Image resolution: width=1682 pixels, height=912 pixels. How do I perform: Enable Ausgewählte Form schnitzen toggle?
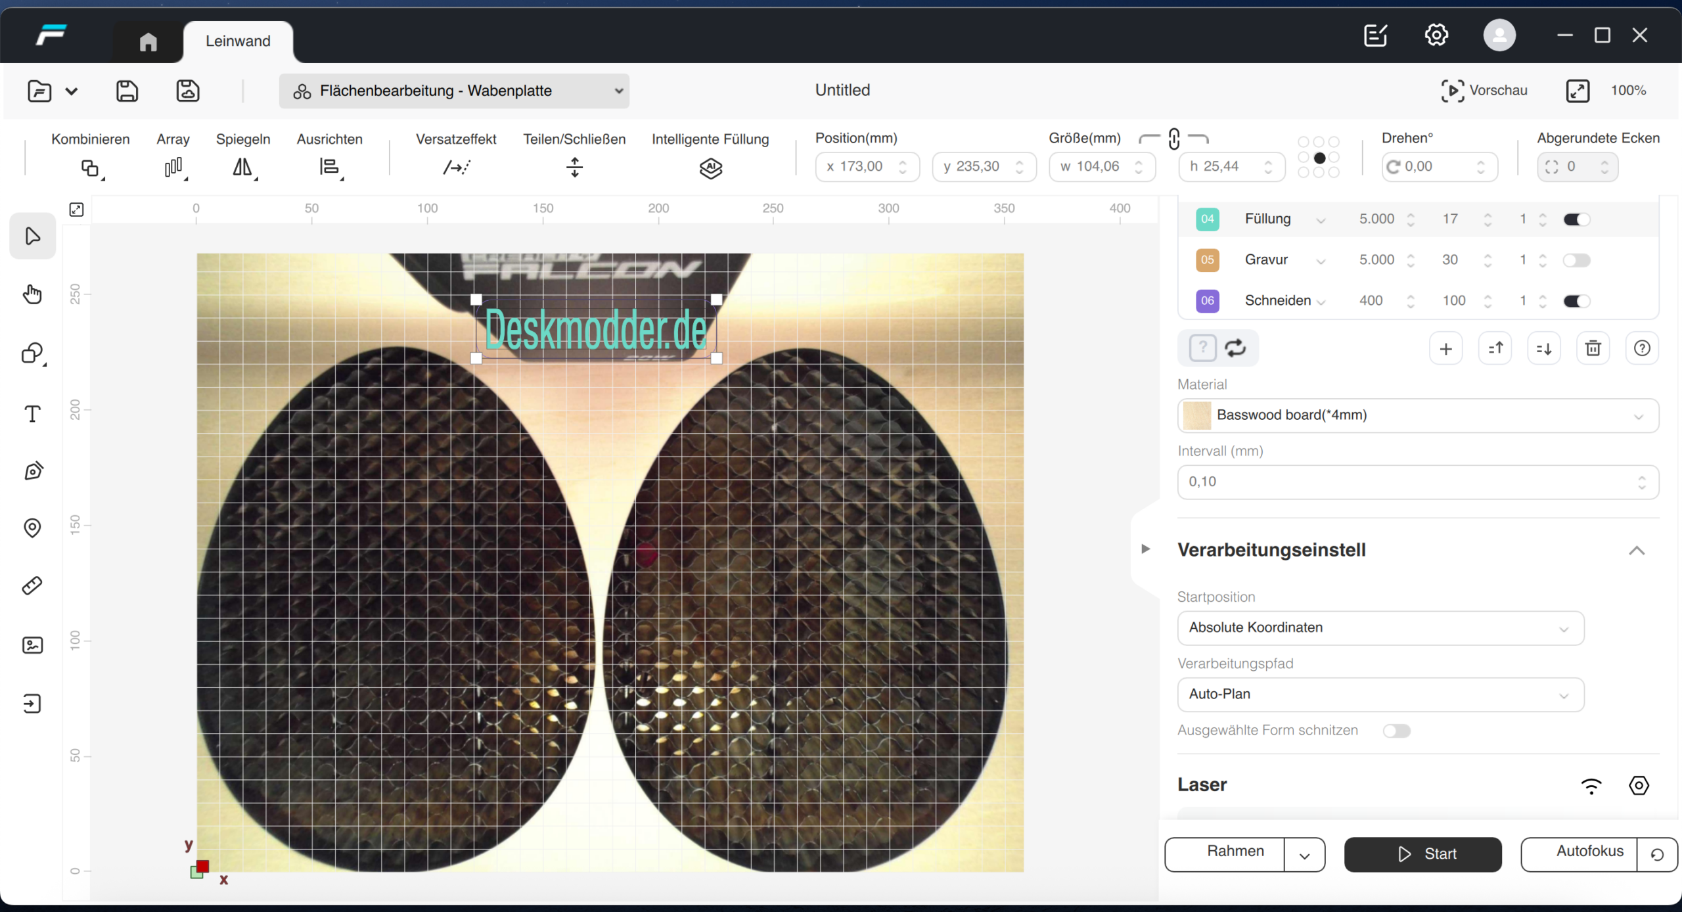click(x=1396, y=731)
